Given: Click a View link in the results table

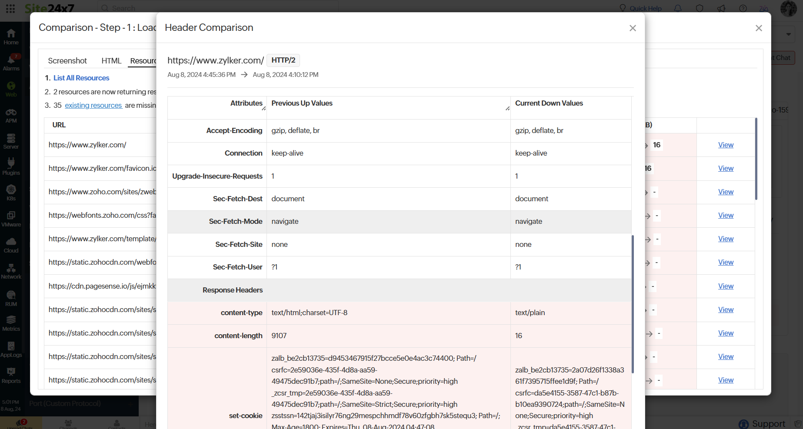Looking at the screenshot, I should (725, 145).
